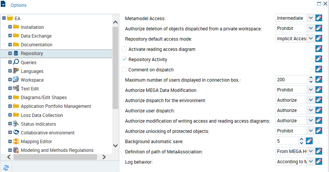Tick the Comment on dispatch checkbox
Screen dimensions: 329x172
tap(125, 69)
